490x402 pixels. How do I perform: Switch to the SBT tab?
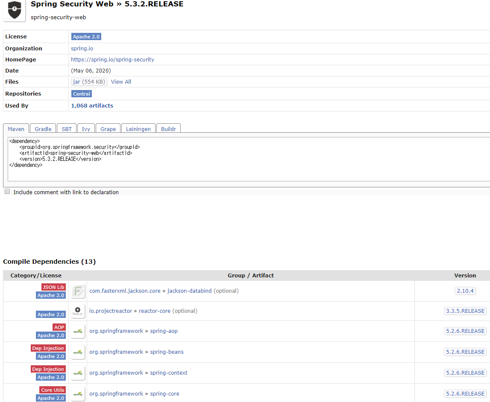click(x=67, y=129)
